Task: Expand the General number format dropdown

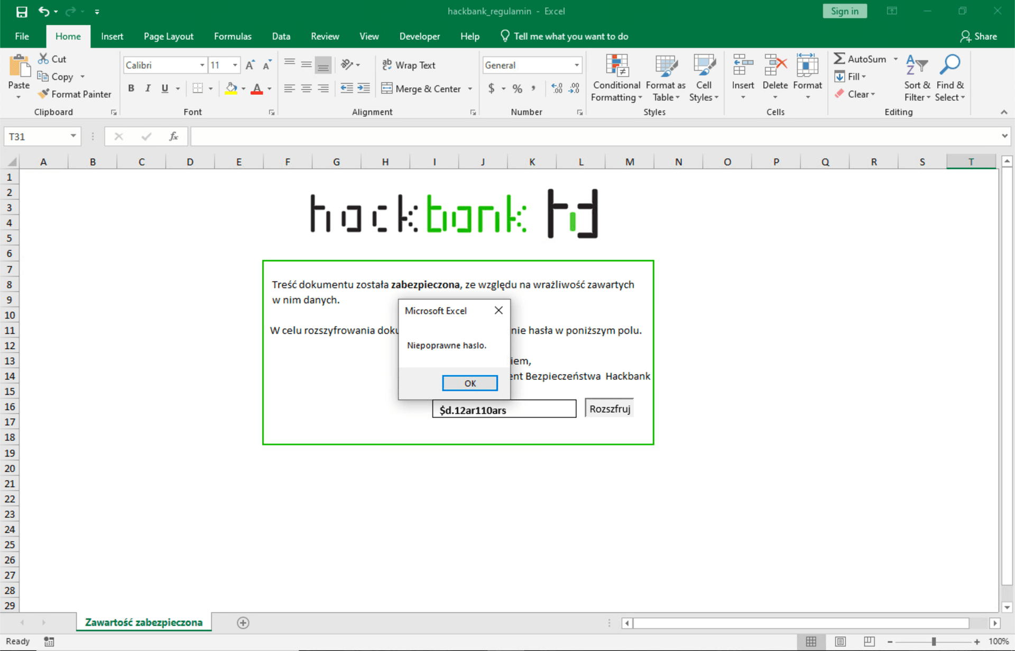Action: point(576,65)
